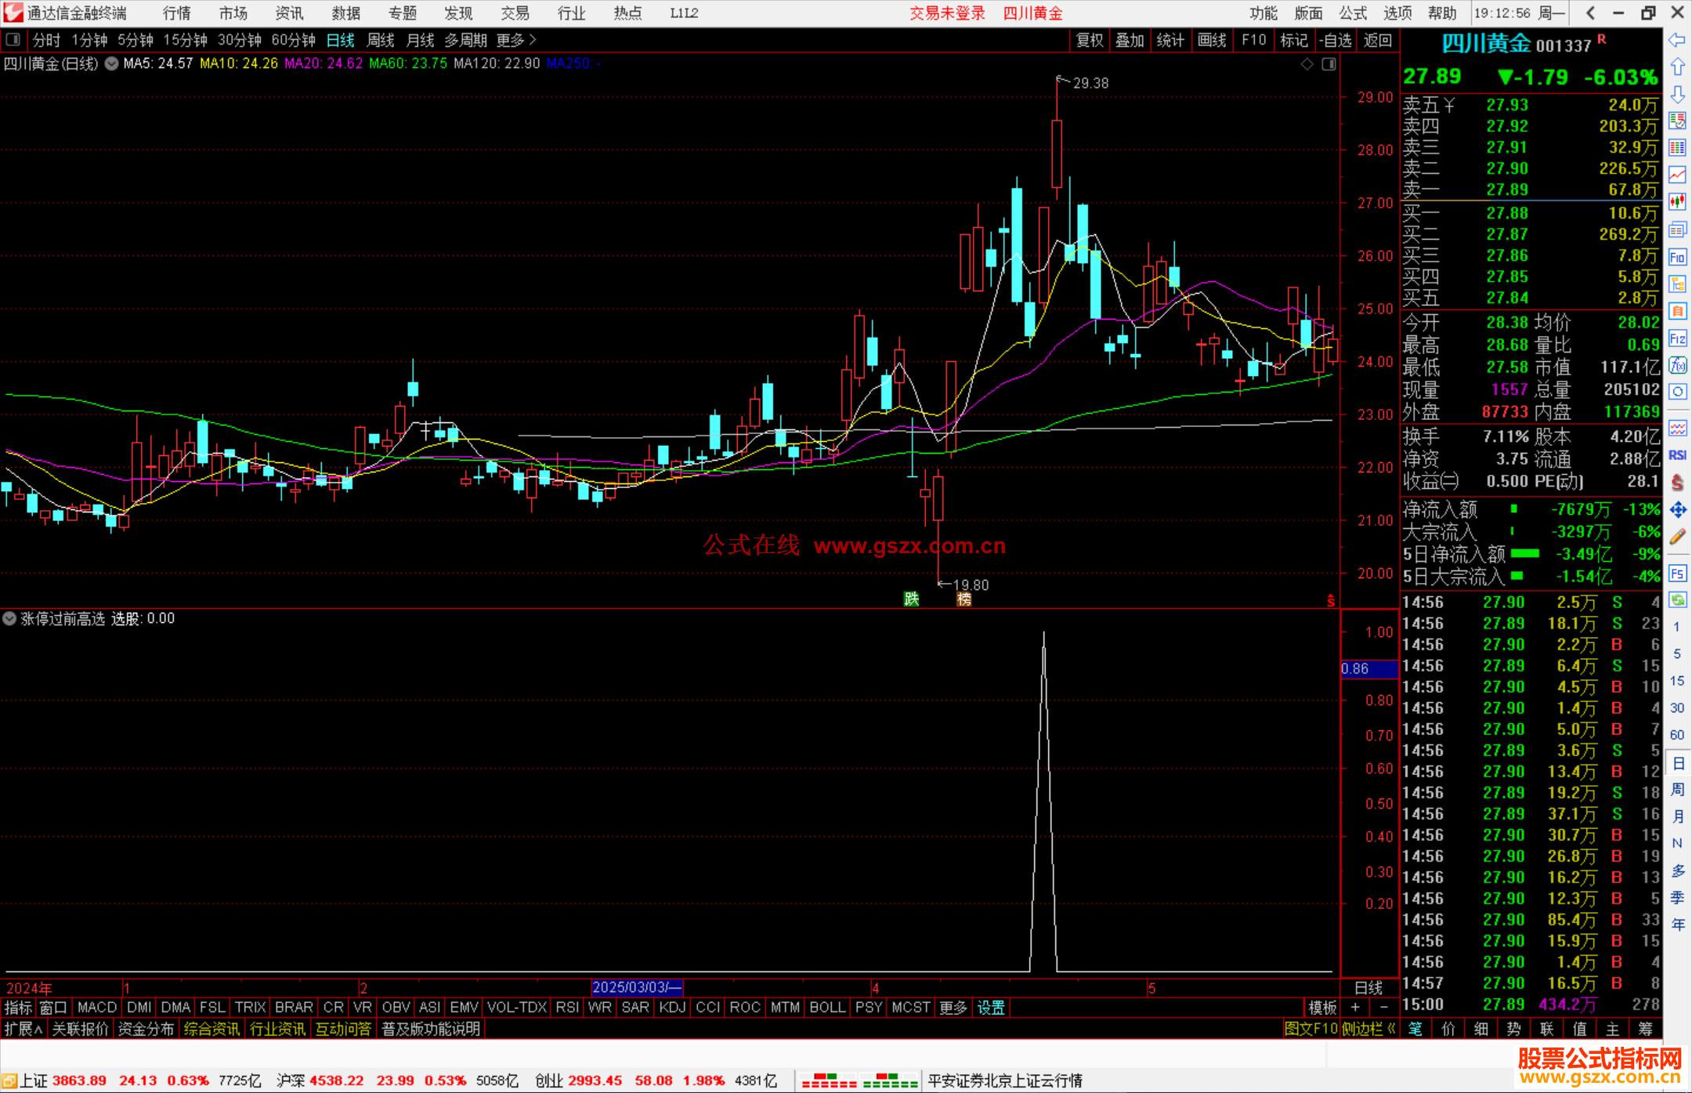Click the 0.86 blue value marker on indicator axis
Screen dimensions: 1692x1093
(x=1368, y=669)
